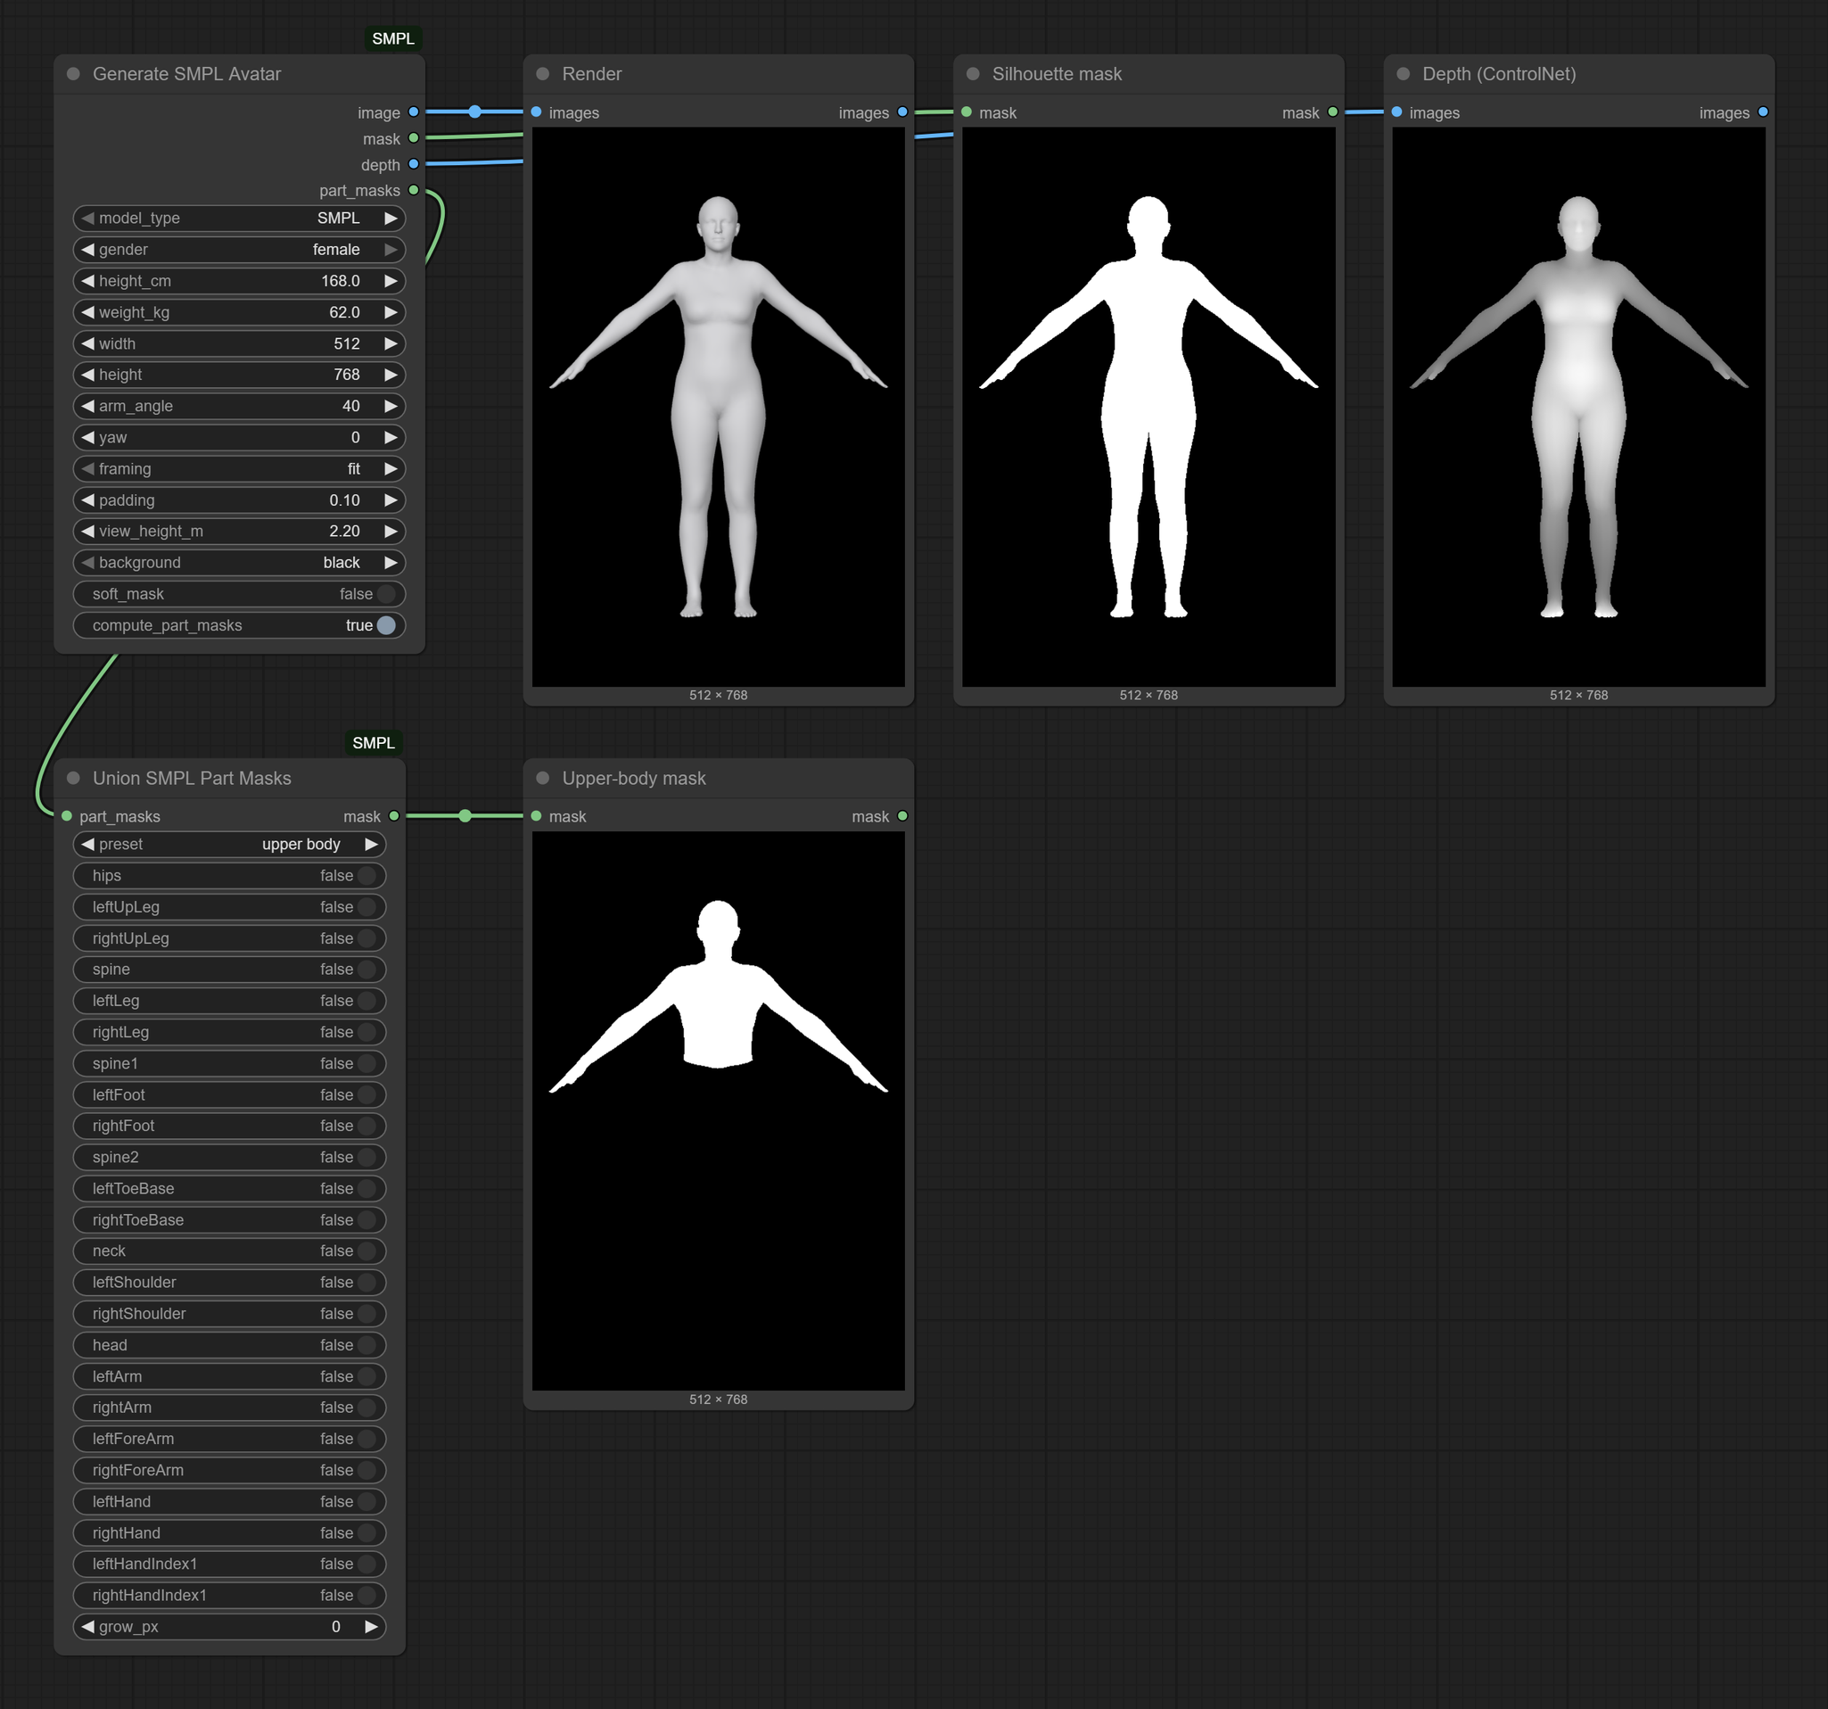Click the silhouette mask preview image
This screenshot has height=1709, width=1828.
pos(1149,407)
